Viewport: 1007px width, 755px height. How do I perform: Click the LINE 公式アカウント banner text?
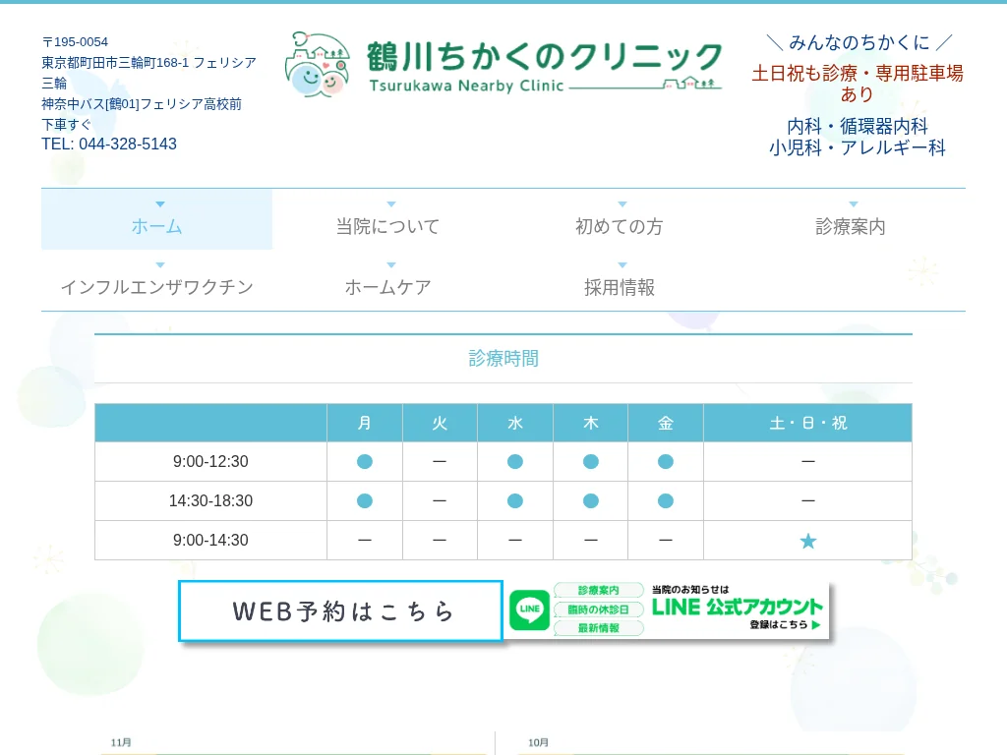pyautogui.click(x=738, y=607)
